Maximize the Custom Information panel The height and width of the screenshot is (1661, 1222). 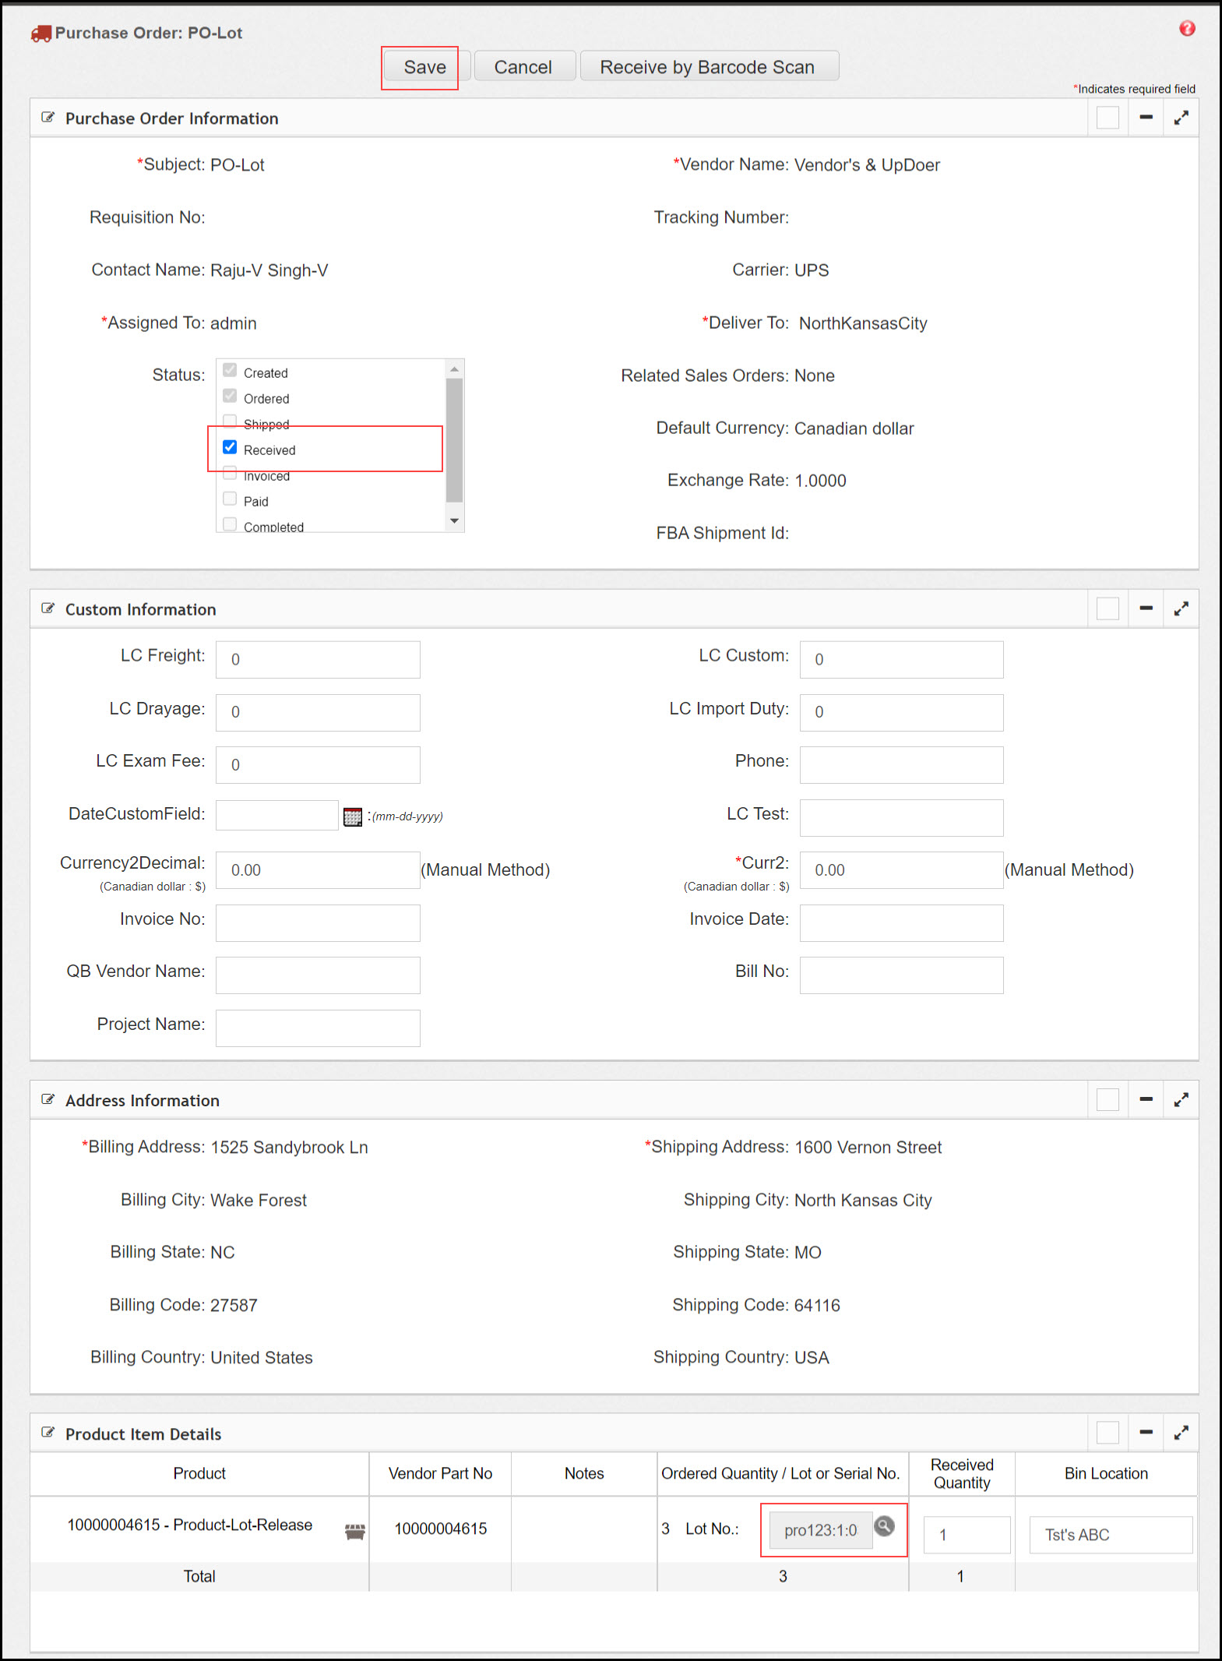(x=1181, y=608)
